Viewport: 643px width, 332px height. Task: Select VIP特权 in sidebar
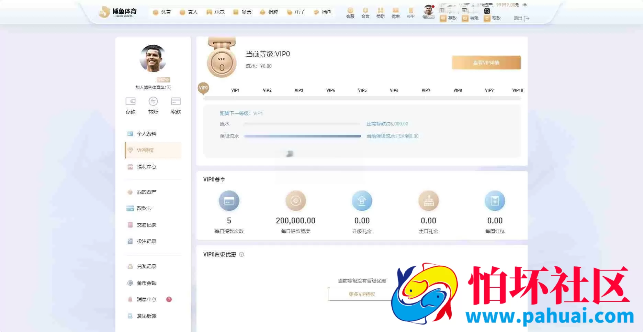[x=153, y=150]
